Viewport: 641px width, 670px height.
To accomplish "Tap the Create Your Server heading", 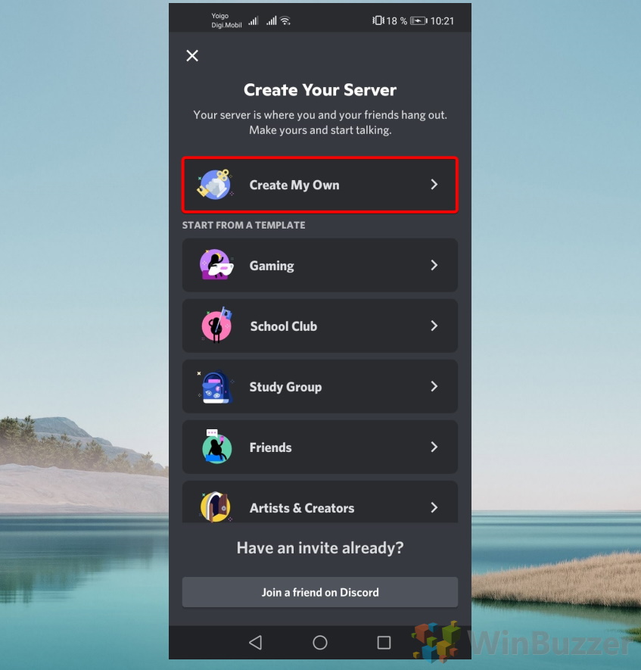I will click(320, 90).
